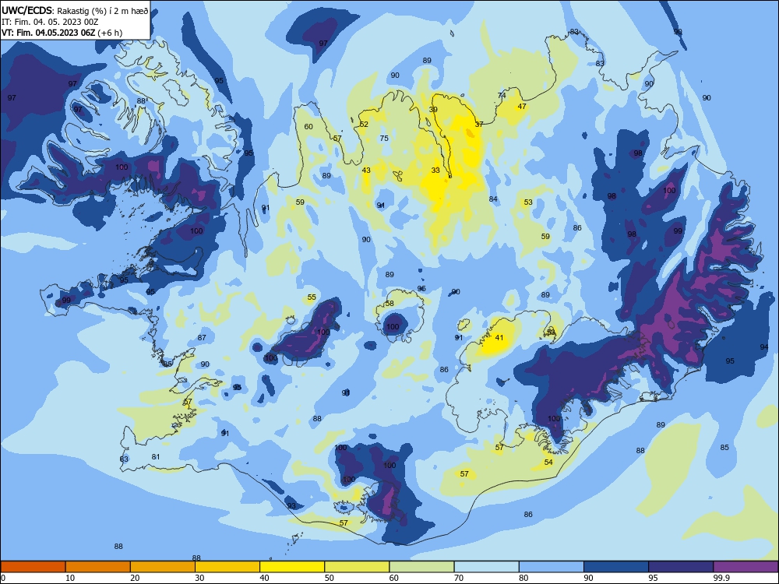779x584 pixels.
Task: Click the purple above-99.9 legend swatch
Action: [x=746, y=567]
